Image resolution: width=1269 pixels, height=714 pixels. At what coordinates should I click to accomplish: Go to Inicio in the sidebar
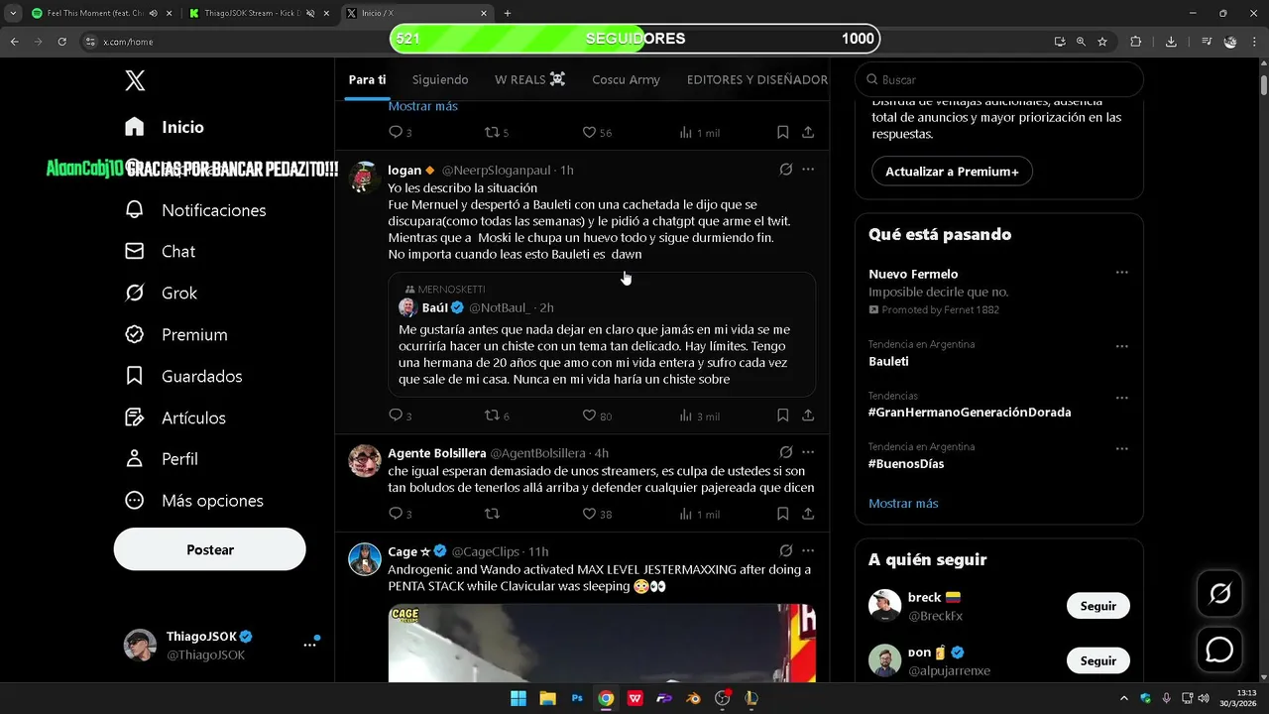point(165,127)
